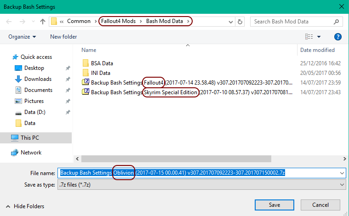Open recent locations dropdown arrow
This screenshot has height=216, width=349.
33,22
